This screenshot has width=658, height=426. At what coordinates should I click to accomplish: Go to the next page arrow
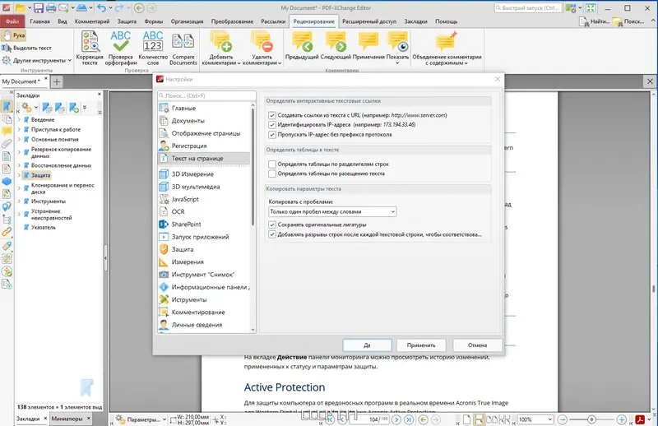point(396,419)
